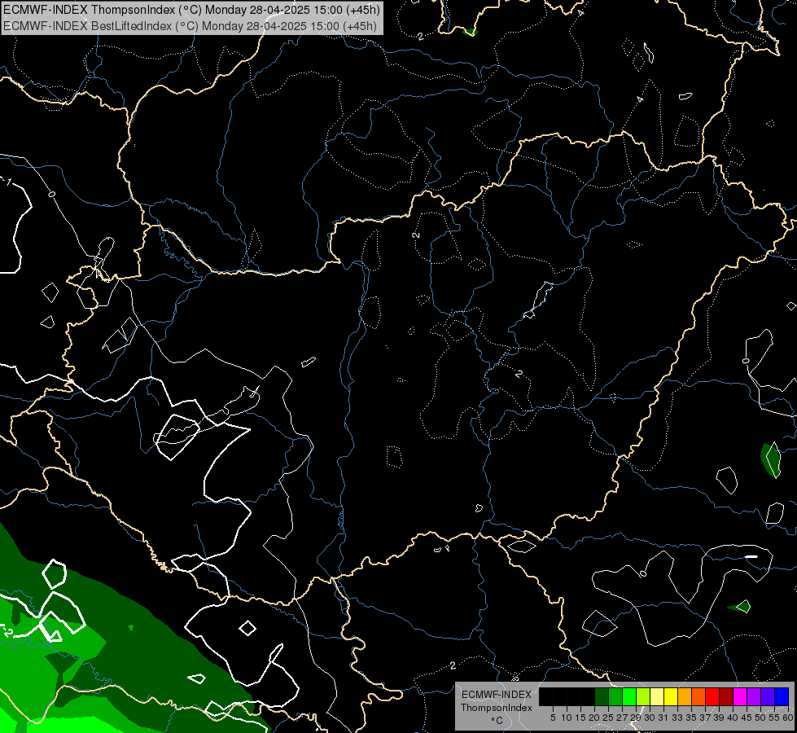Click legend tick label 60

(788, 718)
